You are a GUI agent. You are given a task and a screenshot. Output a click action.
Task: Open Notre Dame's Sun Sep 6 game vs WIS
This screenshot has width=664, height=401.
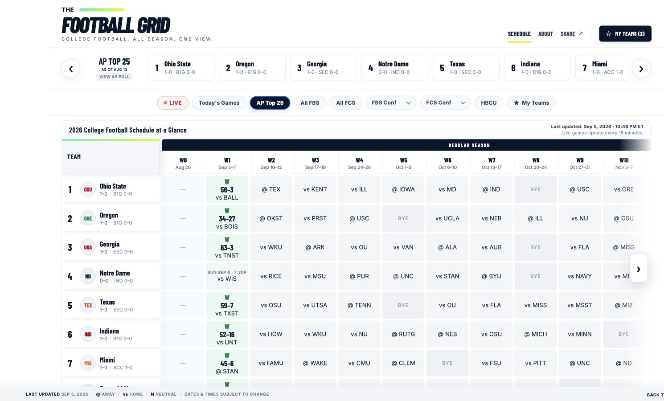227,276
